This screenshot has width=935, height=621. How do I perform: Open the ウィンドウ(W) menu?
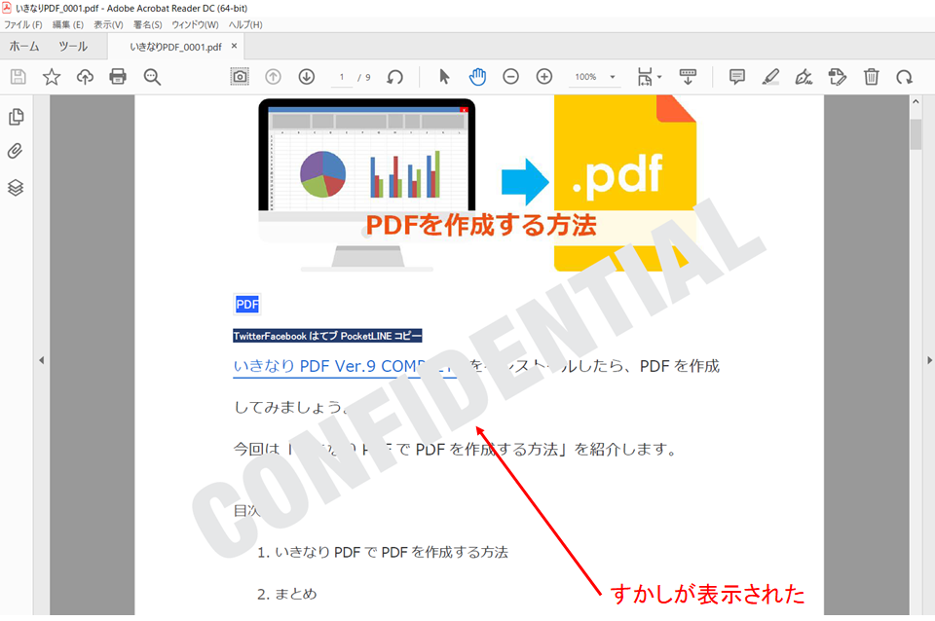point(195,24)
